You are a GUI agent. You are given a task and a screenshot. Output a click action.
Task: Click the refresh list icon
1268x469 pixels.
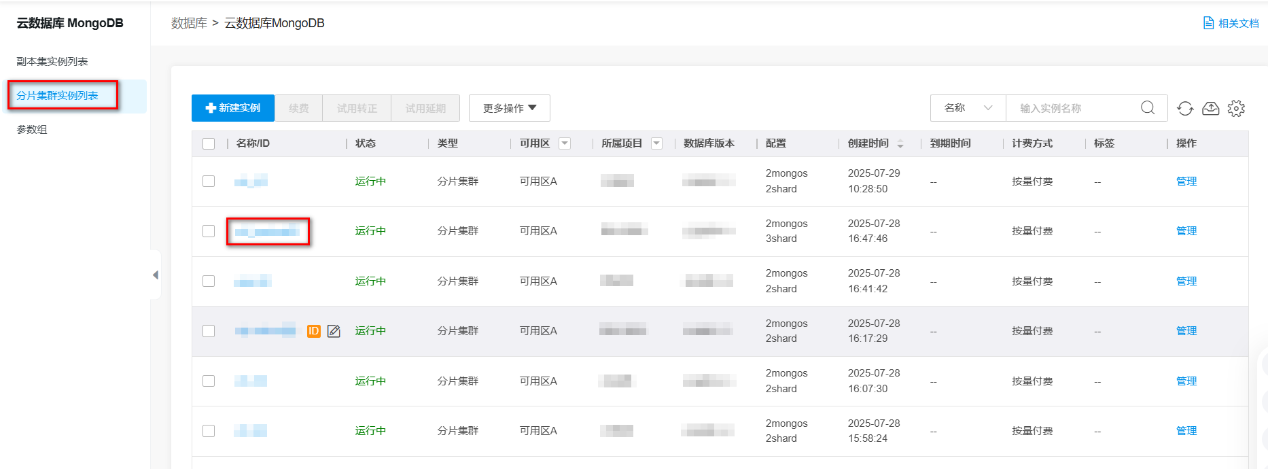[1185, 109]
